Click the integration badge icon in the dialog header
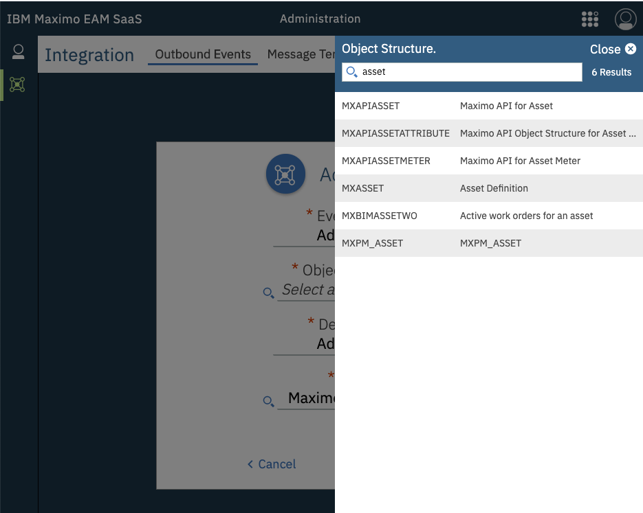The height and width of the screenshot is (513, 643). (x=285, y=174)
